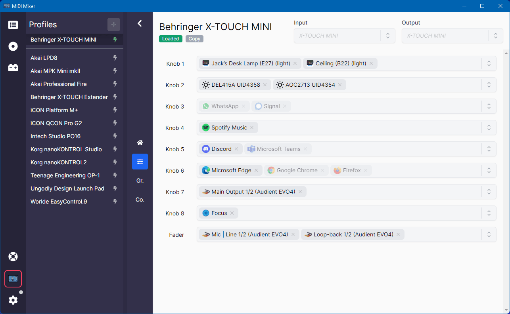Viewport: 510px width, 314px height.
Task: Select the blue mixer sliders icon
Action: [x=140, y=162]
